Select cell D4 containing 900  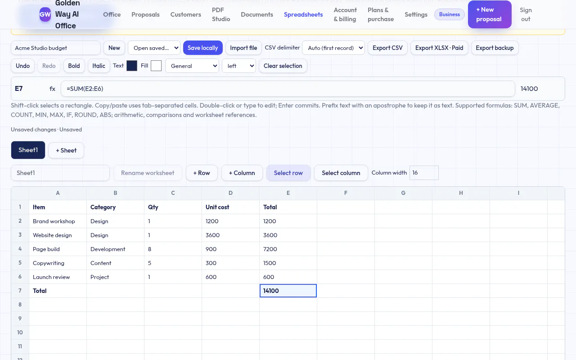230,249
